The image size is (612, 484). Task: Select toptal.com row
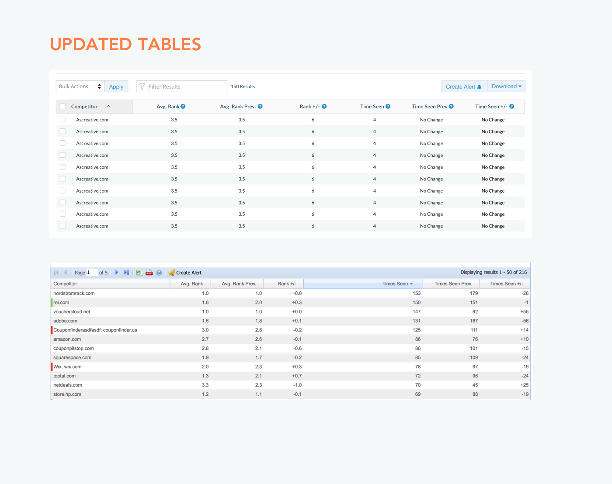click(x=291, y=376)
